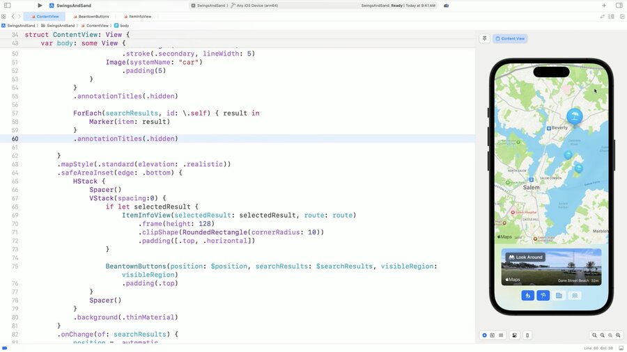Click the blue indicator at bottom-left status bar

pos(5,349)
